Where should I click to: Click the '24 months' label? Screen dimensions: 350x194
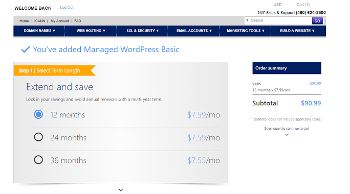[68, 138]
